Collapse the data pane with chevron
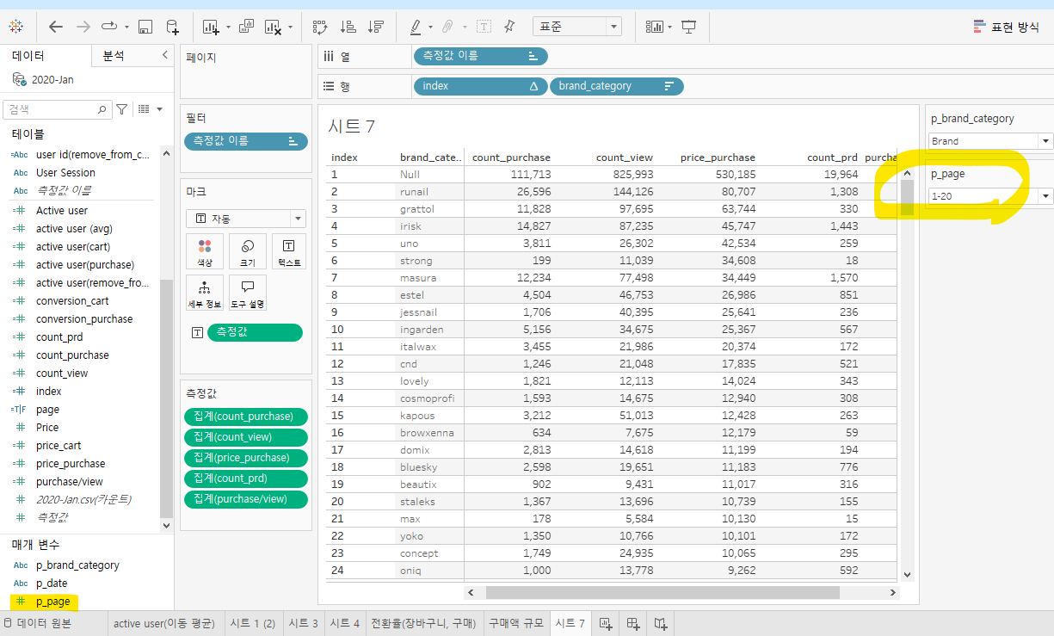This screenshot has height=636, width=1054. click(x=165, y=55)
